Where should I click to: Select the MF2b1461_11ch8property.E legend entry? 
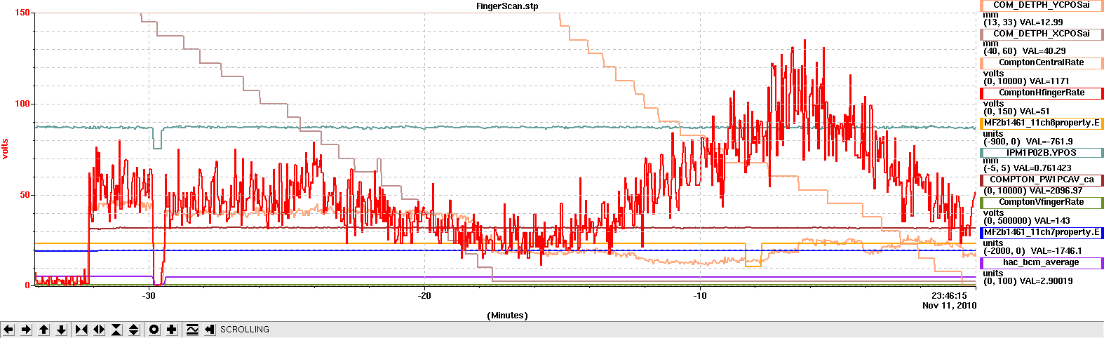(x=1042, y=123)
